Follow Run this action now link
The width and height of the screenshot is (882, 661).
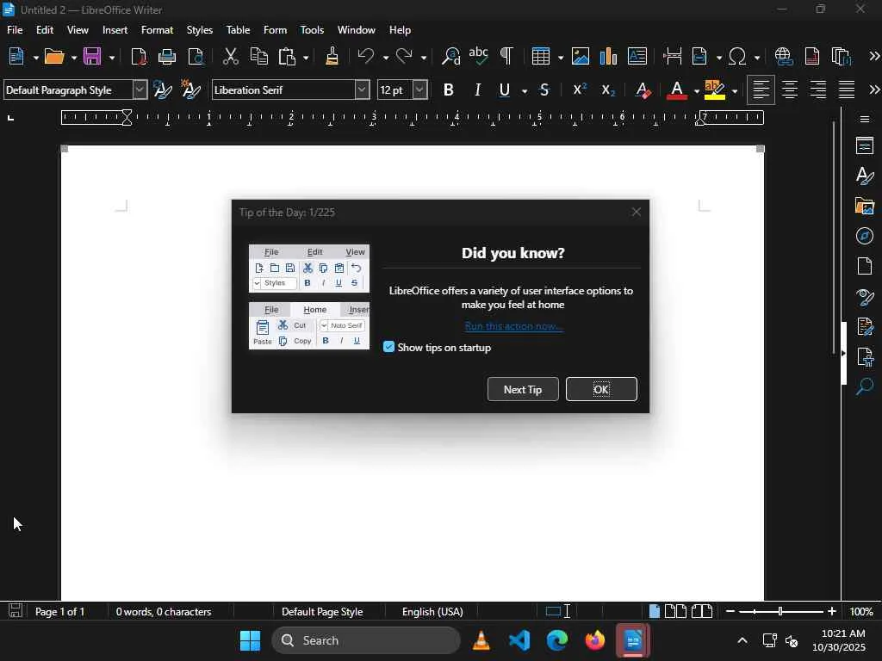point(513,326)
